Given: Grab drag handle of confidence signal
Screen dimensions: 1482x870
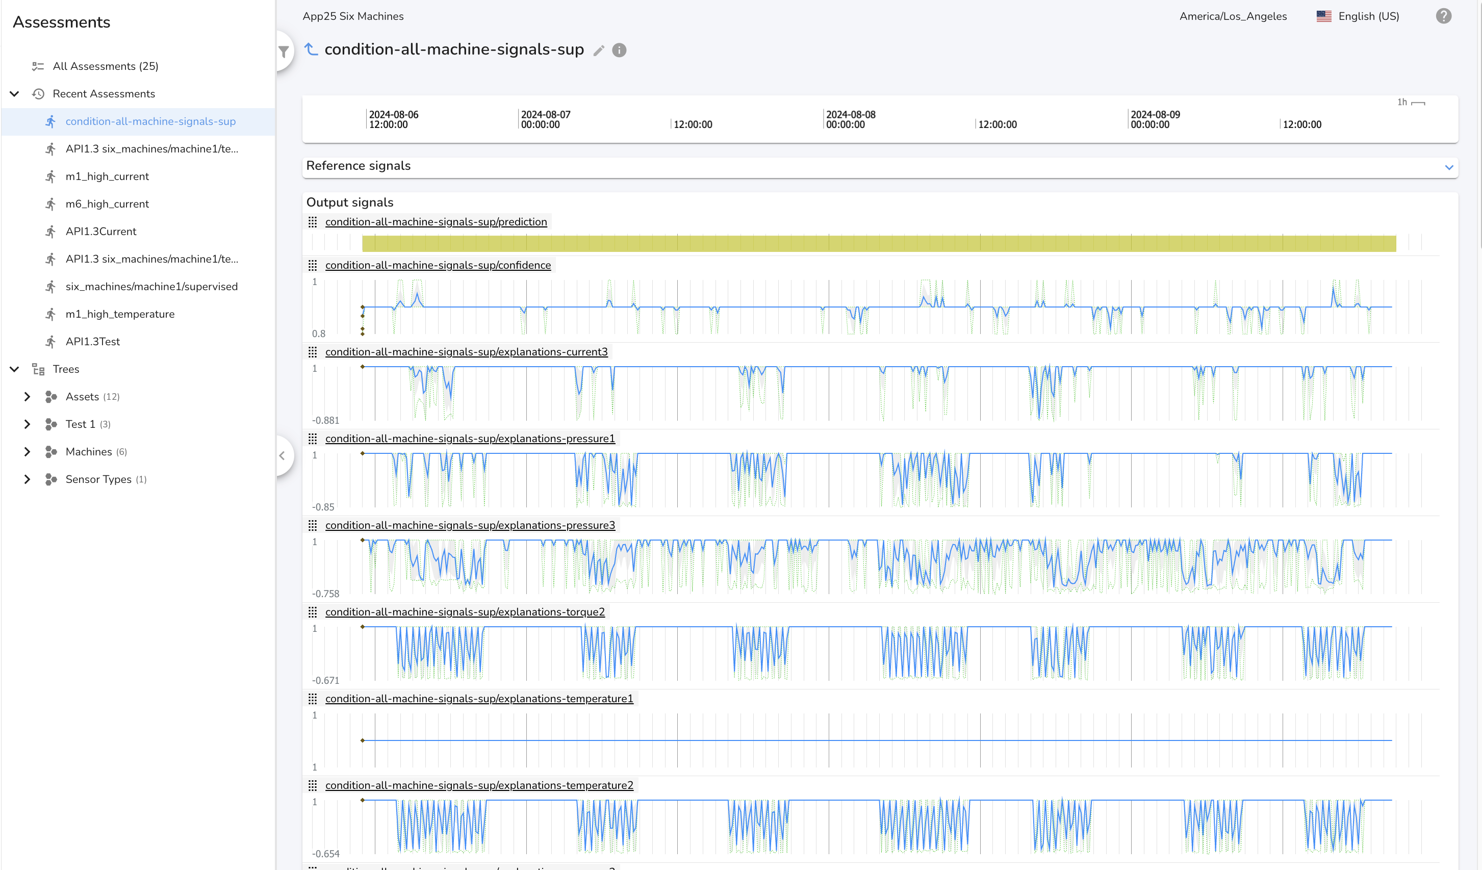Looking at the screenshot, I should [x=313, y=265].
